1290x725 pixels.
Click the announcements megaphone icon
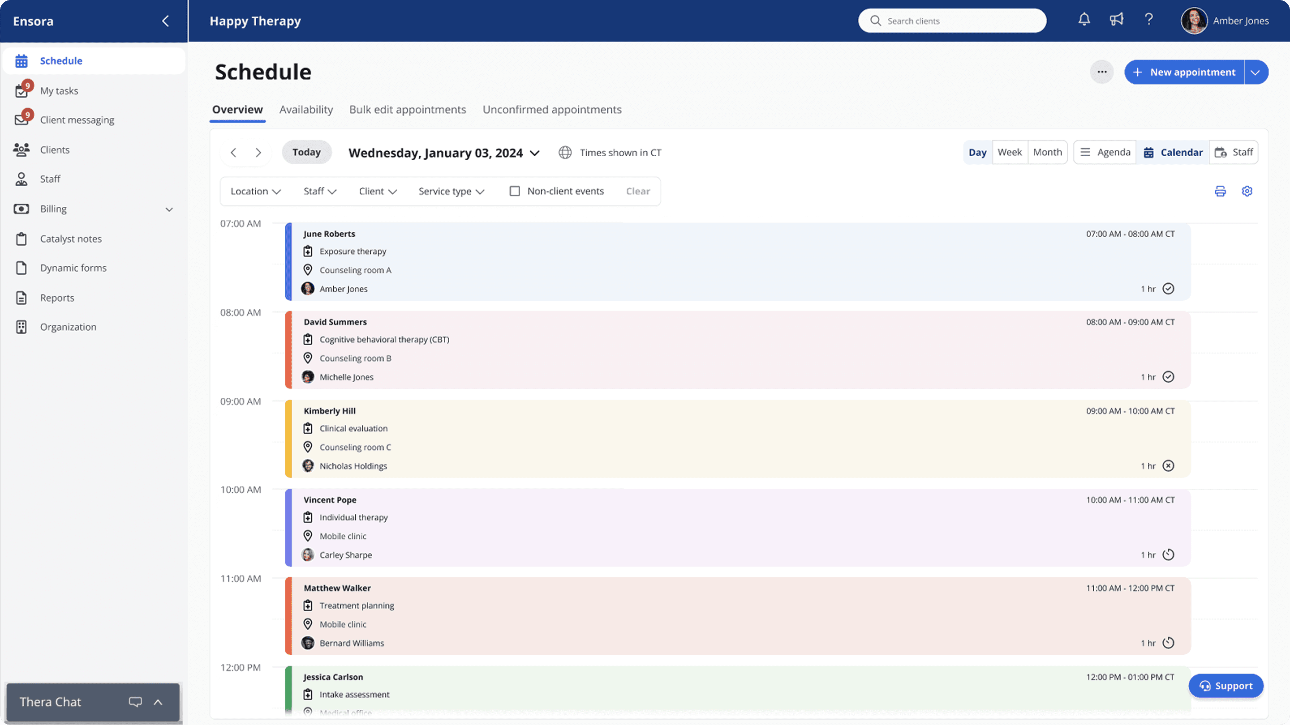(1116, 20)
